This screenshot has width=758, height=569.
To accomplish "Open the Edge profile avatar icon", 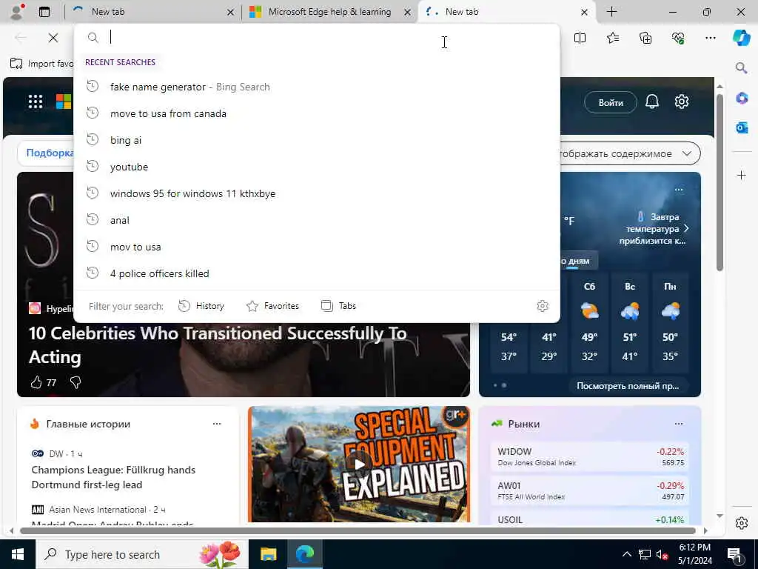I will coord(17,12).
